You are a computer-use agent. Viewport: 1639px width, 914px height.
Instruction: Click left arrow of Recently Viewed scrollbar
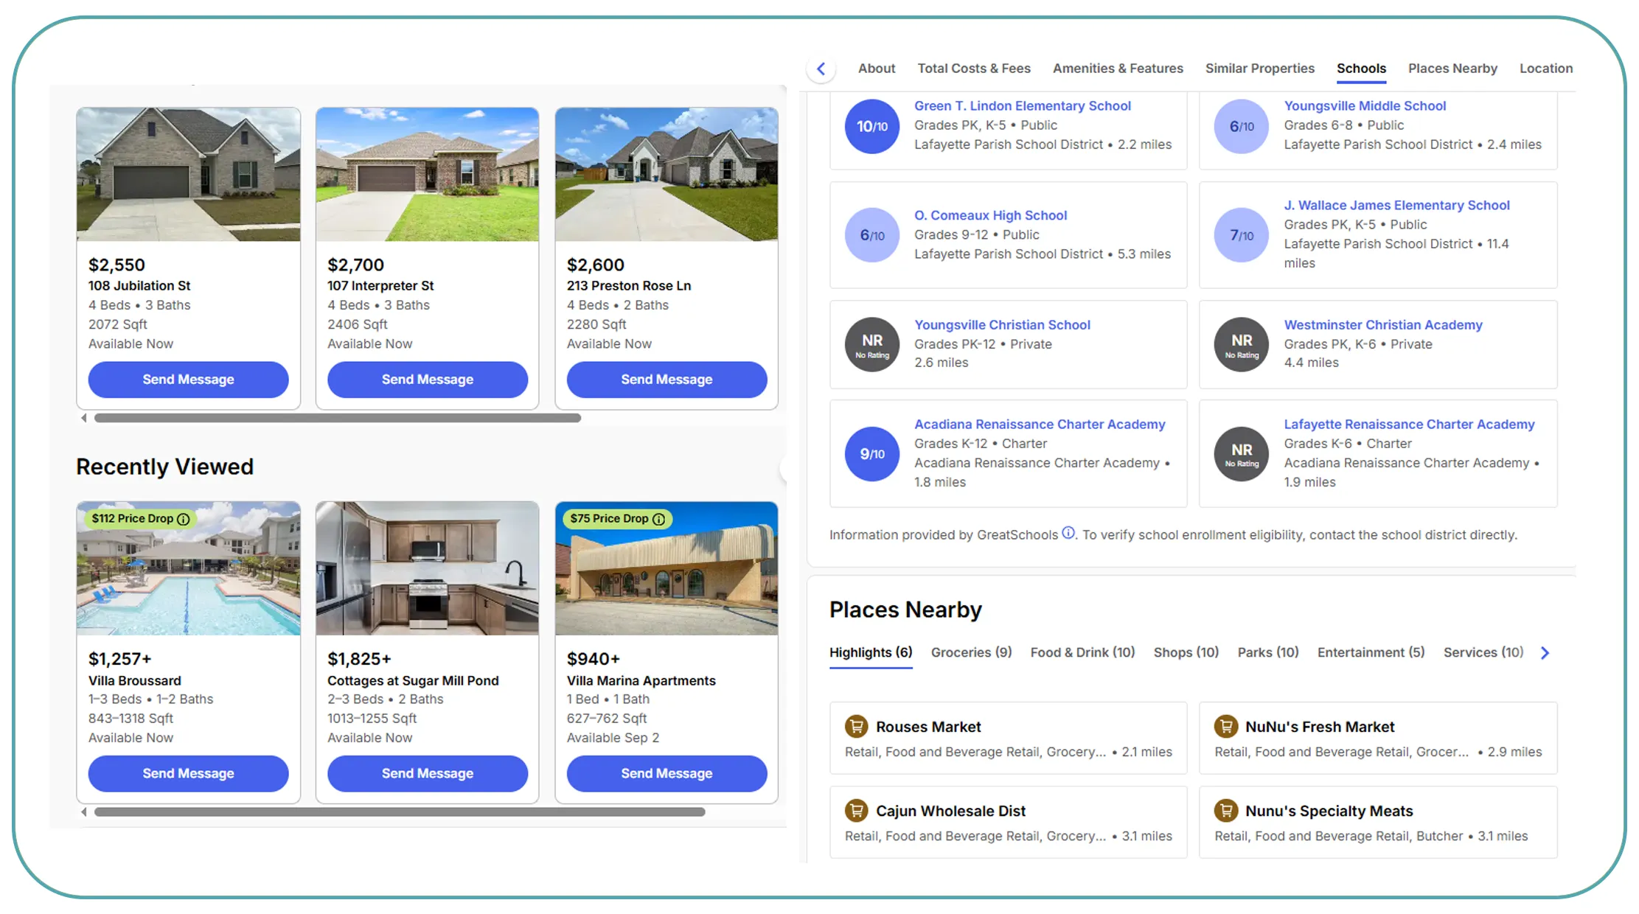[83, 812]
